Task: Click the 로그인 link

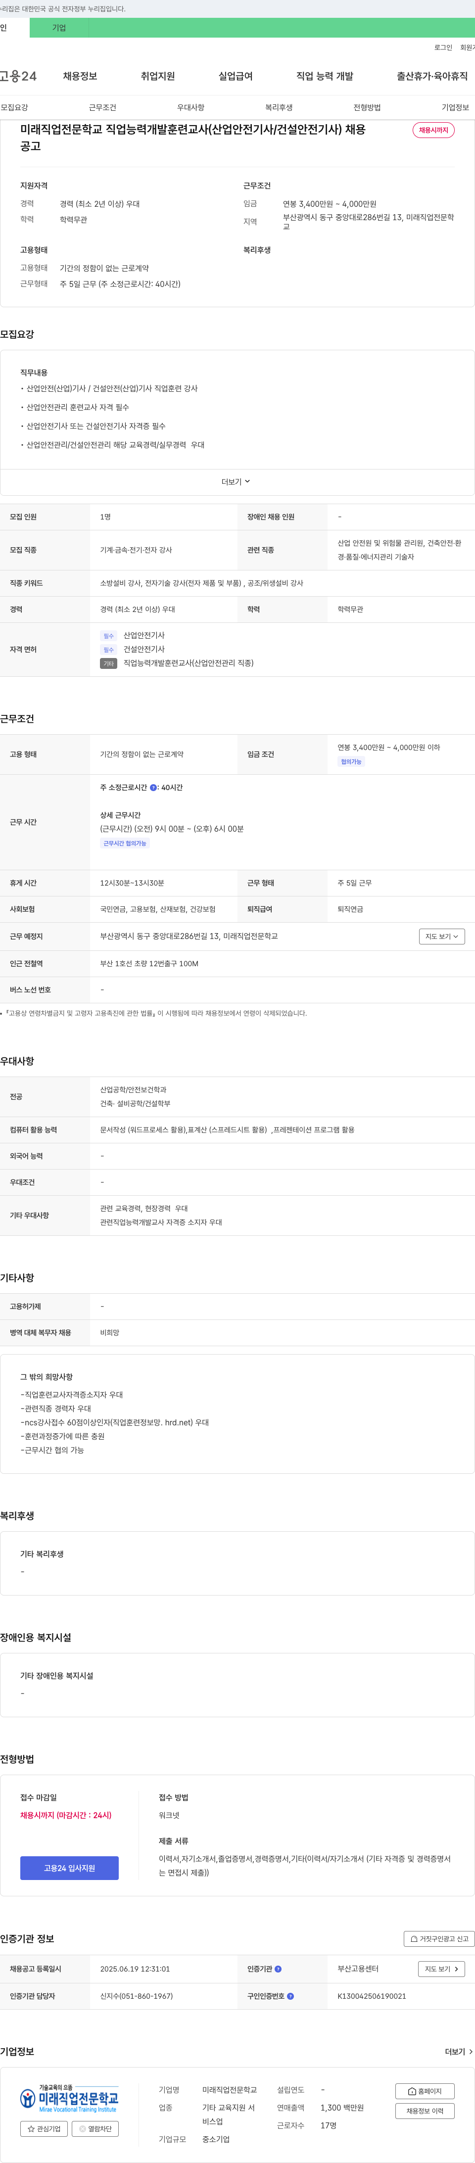Action: coord(443,48)
